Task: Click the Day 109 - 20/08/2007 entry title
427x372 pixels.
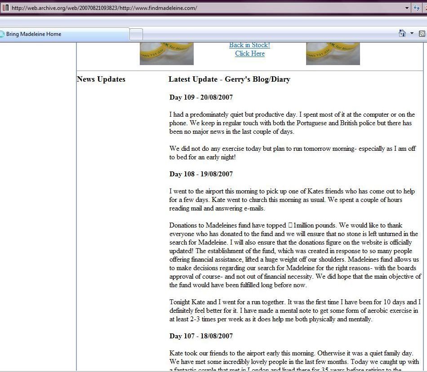Action: click(x=201, y=97)
